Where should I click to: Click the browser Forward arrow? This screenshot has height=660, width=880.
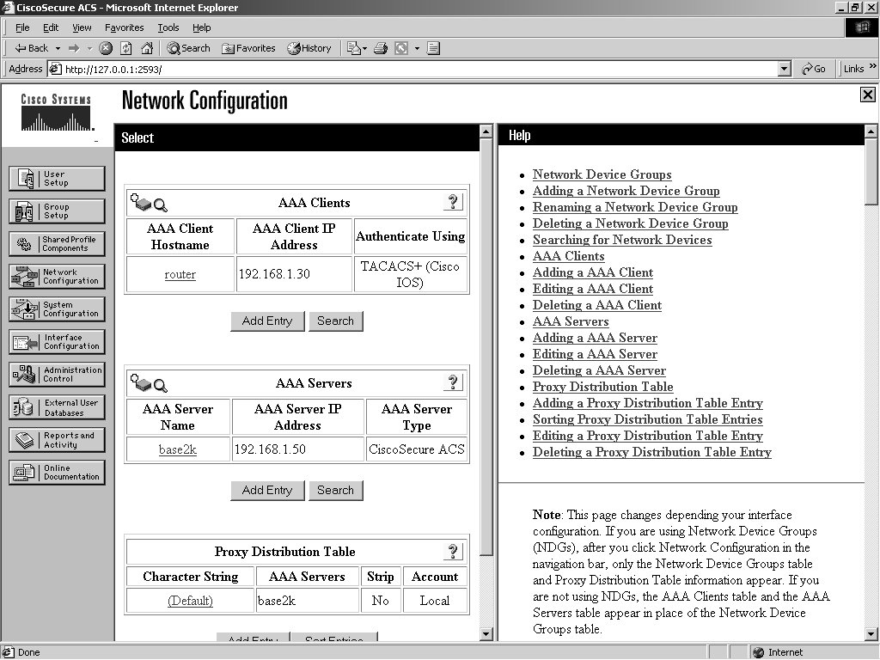pyautogui.click(x=74, y=48)
